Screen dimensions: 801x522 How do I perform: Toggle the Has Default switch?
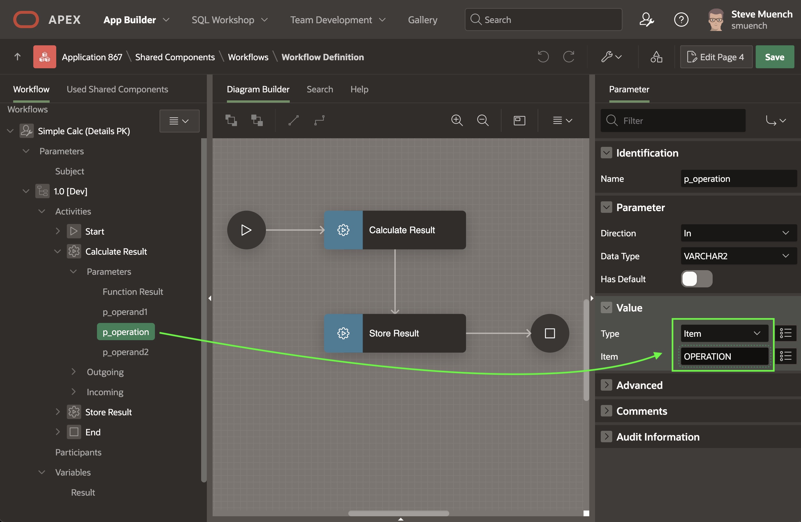[x=696, y=279]
